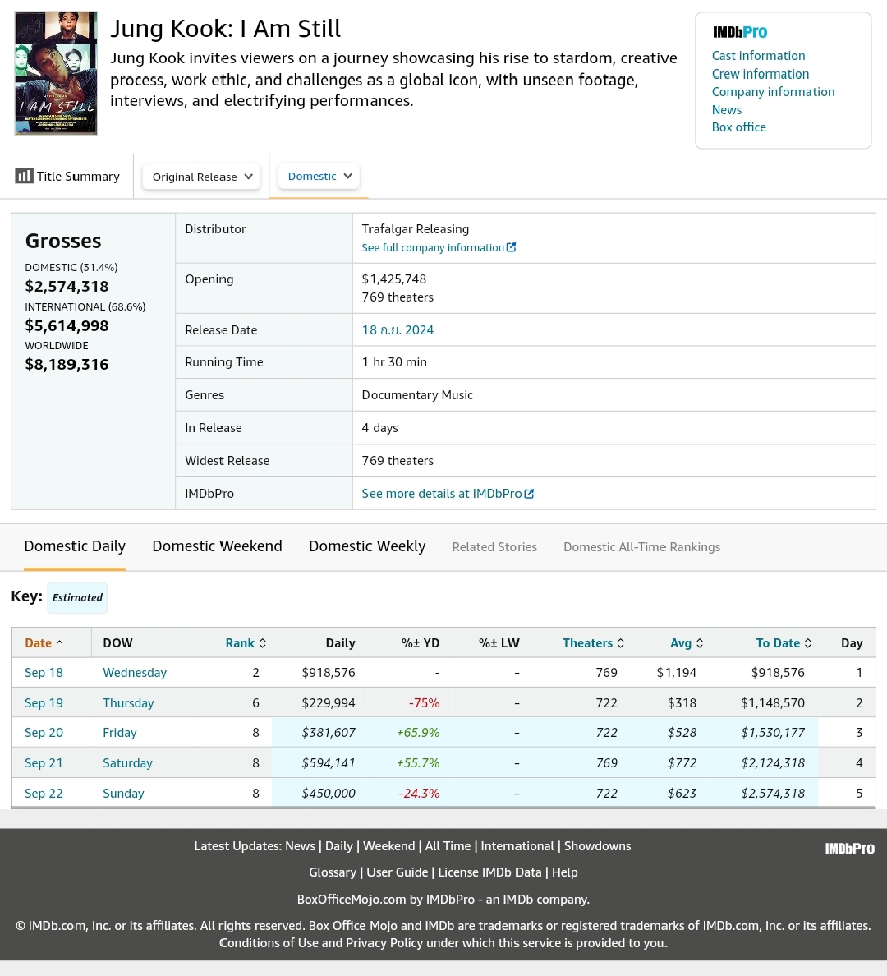Click the Friday day-of-week link
The width and height of the screenshot is (887, 976).
click(x=120, y=734)
